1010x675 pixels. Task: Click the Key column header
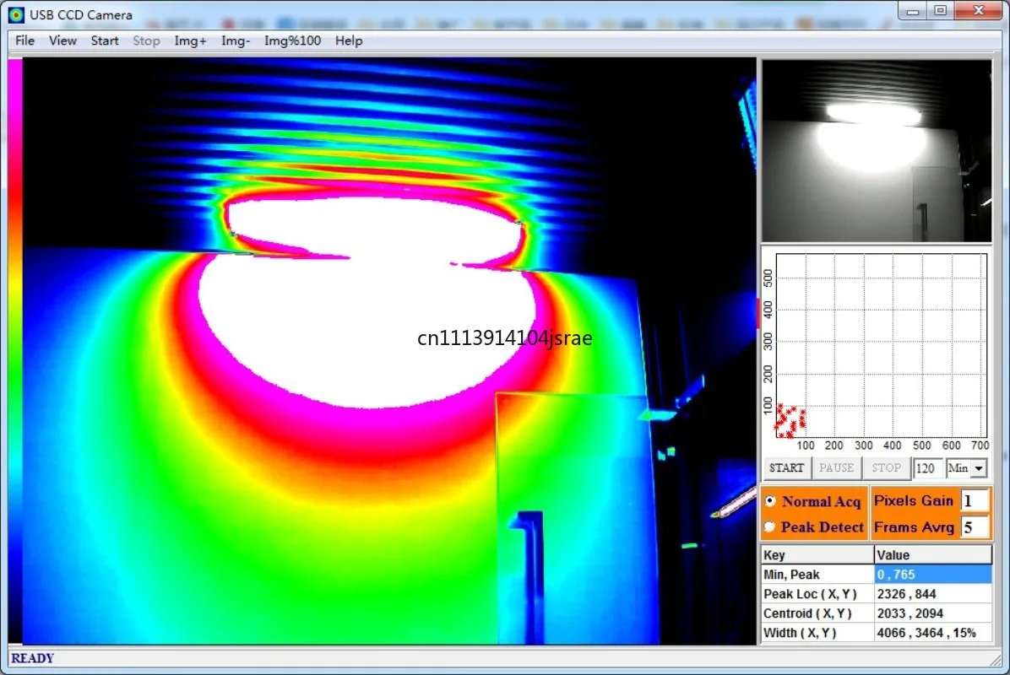[817, 554]
